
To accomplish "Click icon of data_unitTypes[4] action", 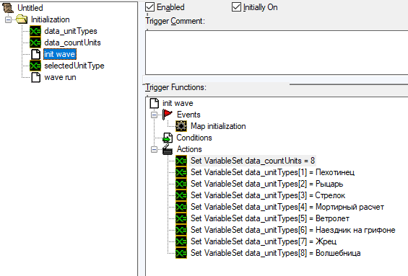I will pyautogui.click(x=181, y=207).
